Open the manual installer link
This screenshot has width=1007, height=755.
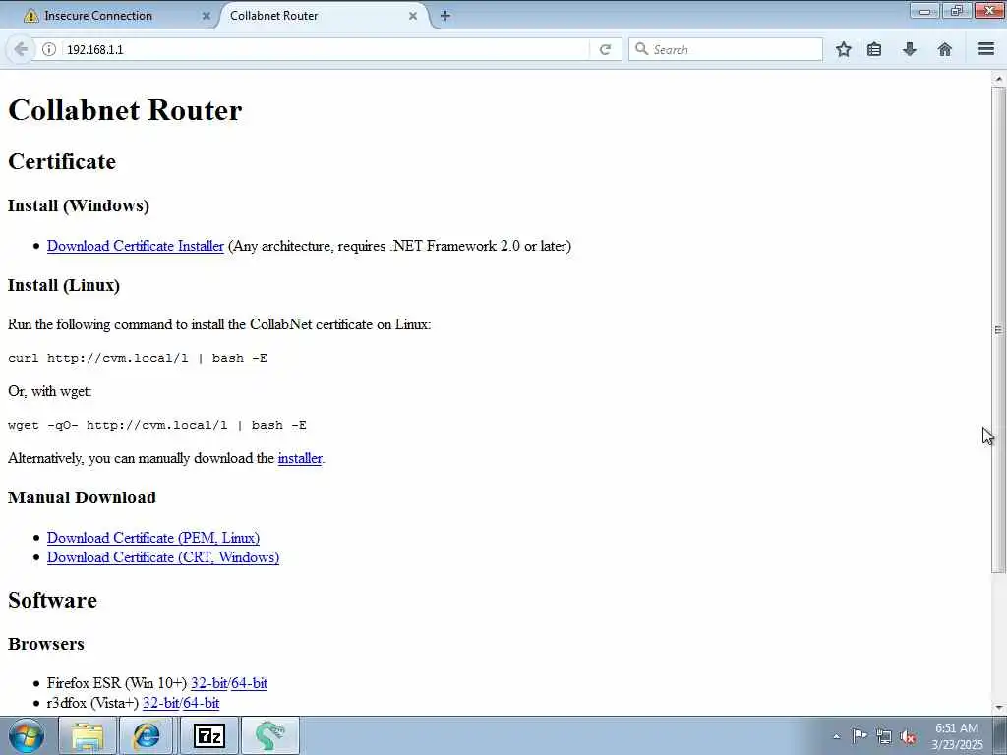pos(300,458)
